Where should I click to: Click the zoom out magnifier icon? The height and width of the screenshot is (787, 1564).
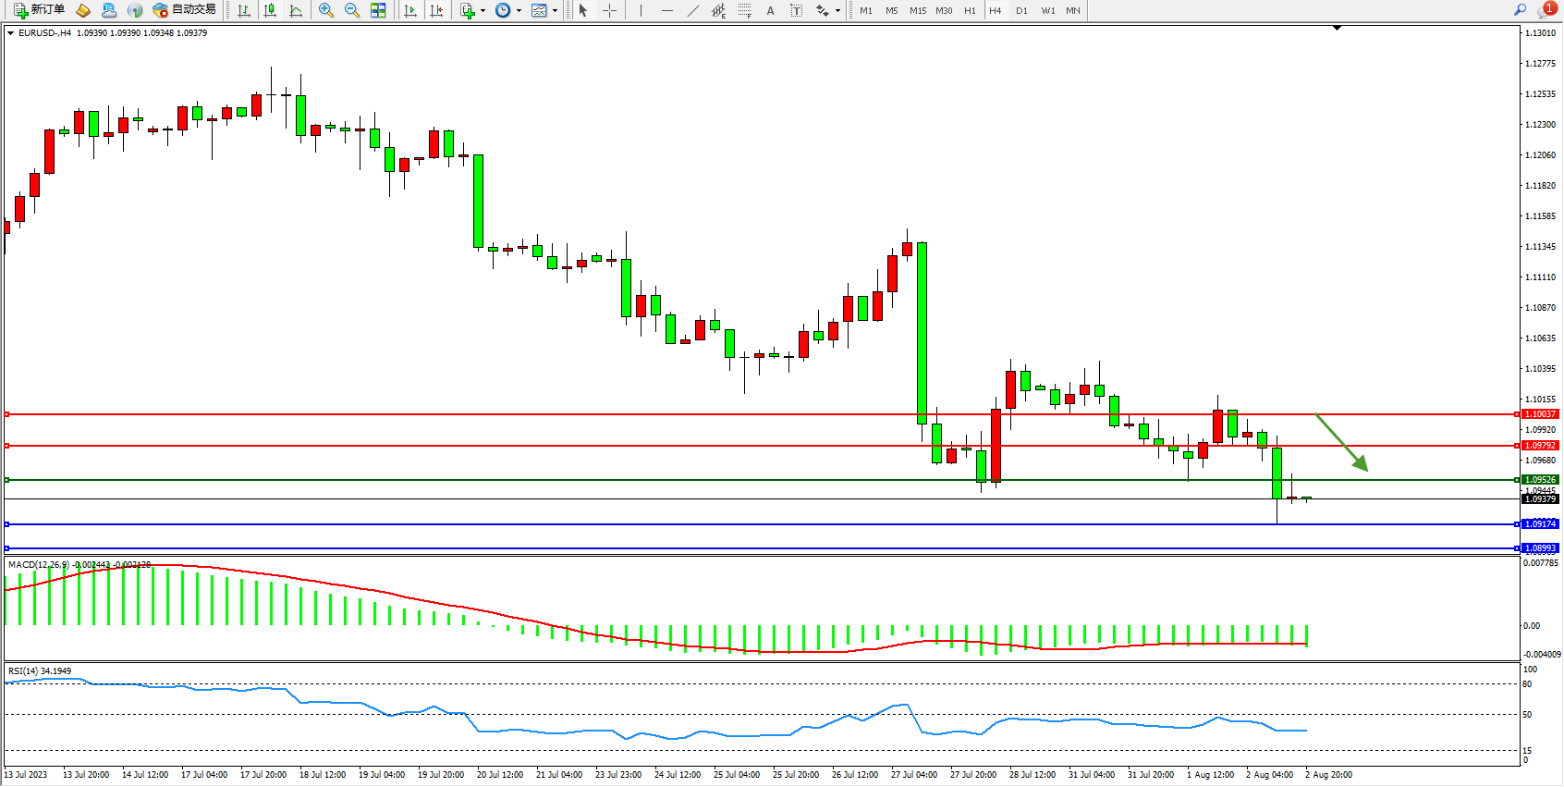pos(351,10)
